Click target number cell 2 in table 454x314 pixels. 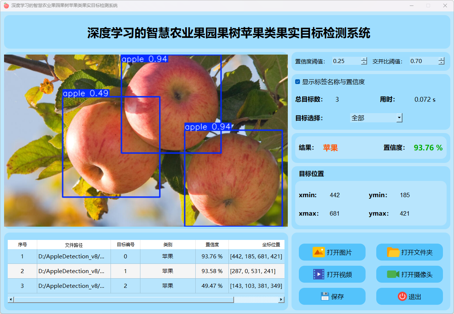(x=126, y=286)
